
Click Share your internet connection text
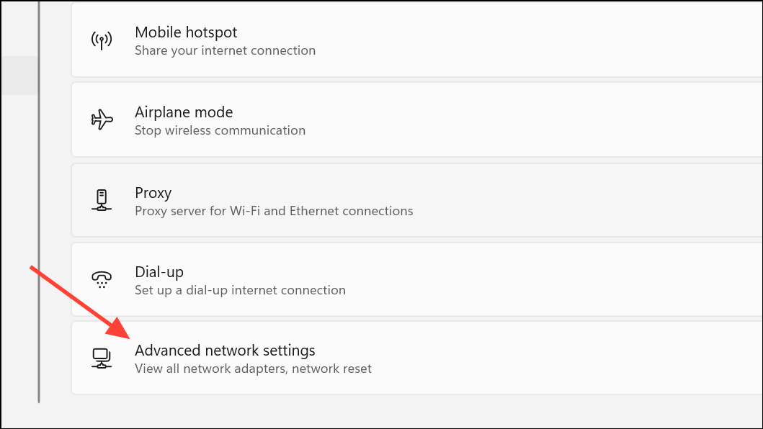tap(225, 50)
